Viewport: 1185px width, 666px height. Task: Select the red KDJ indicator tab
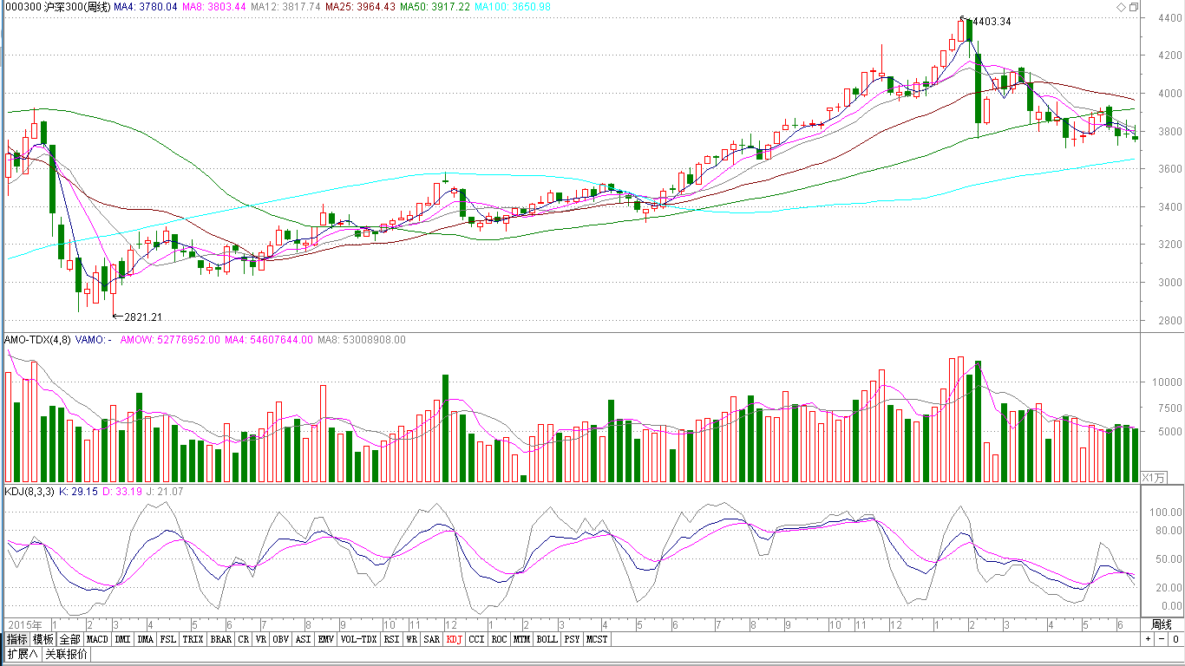coord(455,639)
